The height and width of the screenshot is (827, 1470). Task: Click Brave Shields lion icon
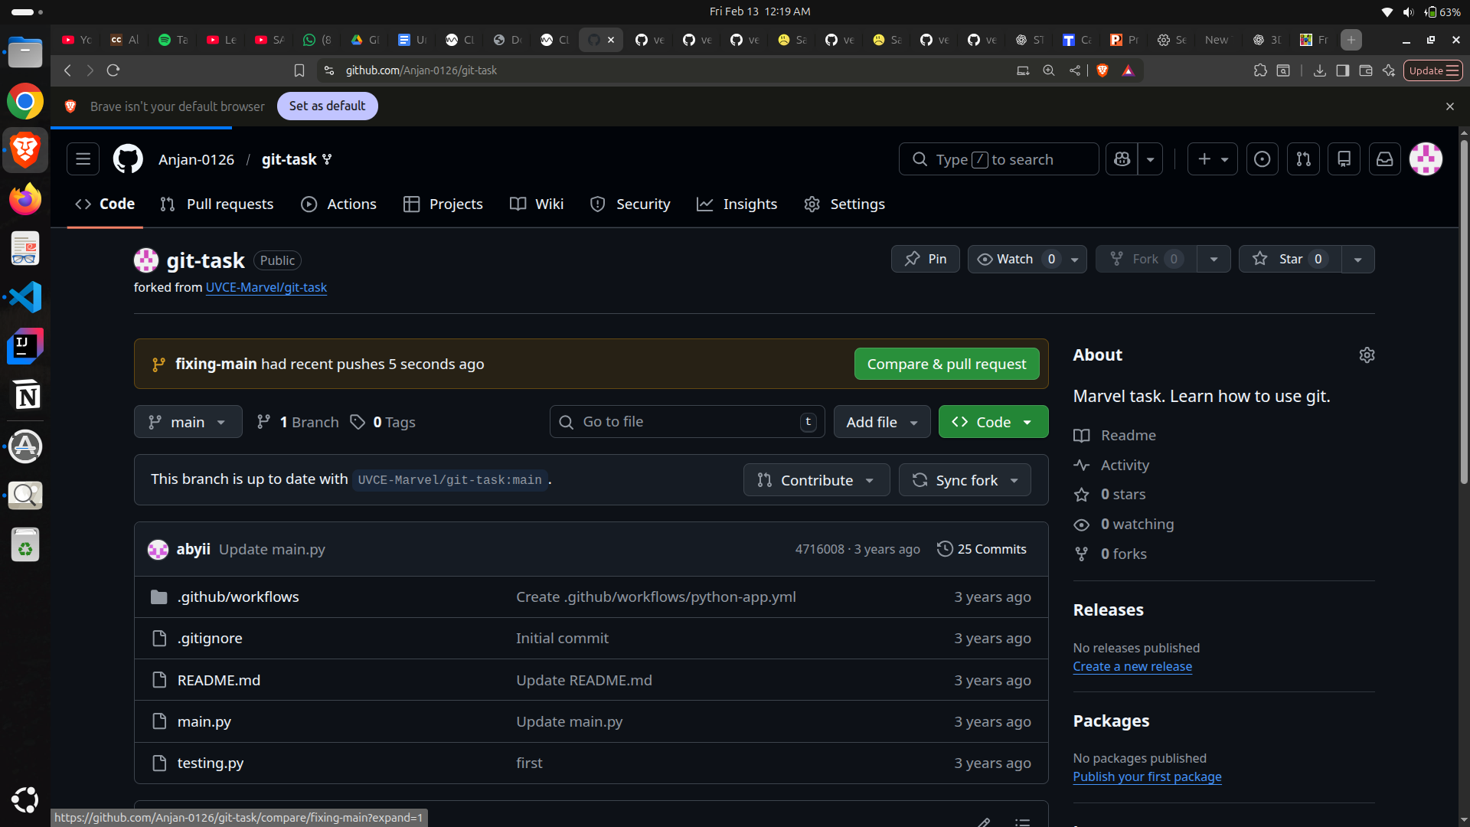coord(1102,70)
